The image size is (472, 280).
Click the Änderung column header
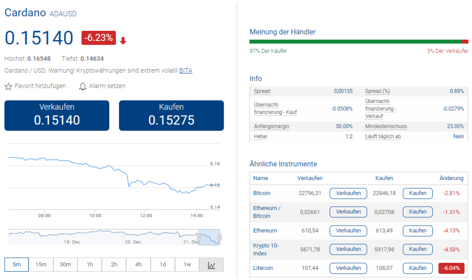click(x=451, y=178)
